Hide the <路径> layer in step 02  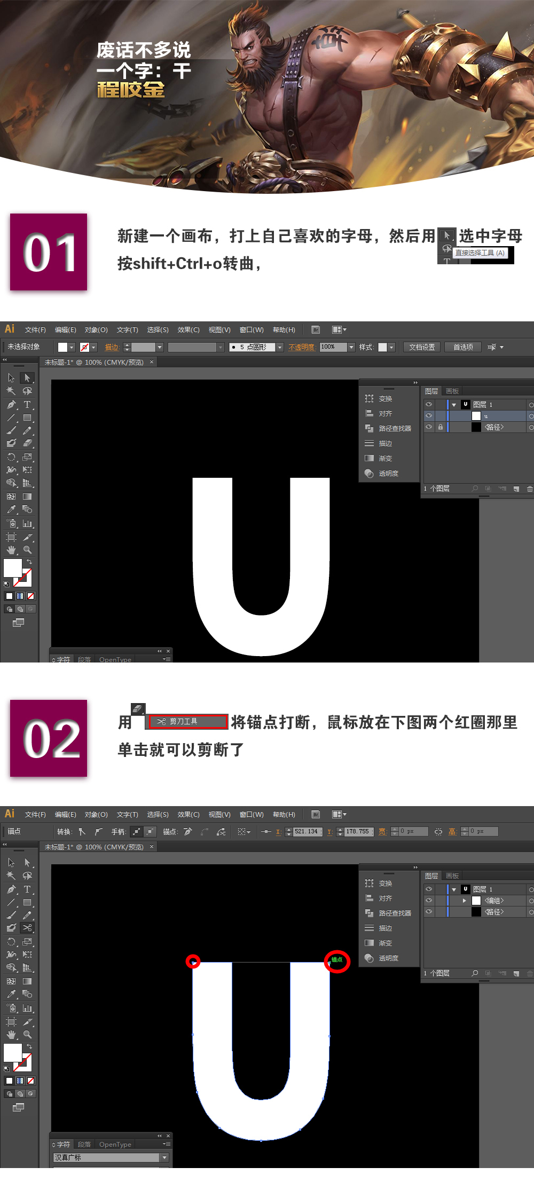429,911
